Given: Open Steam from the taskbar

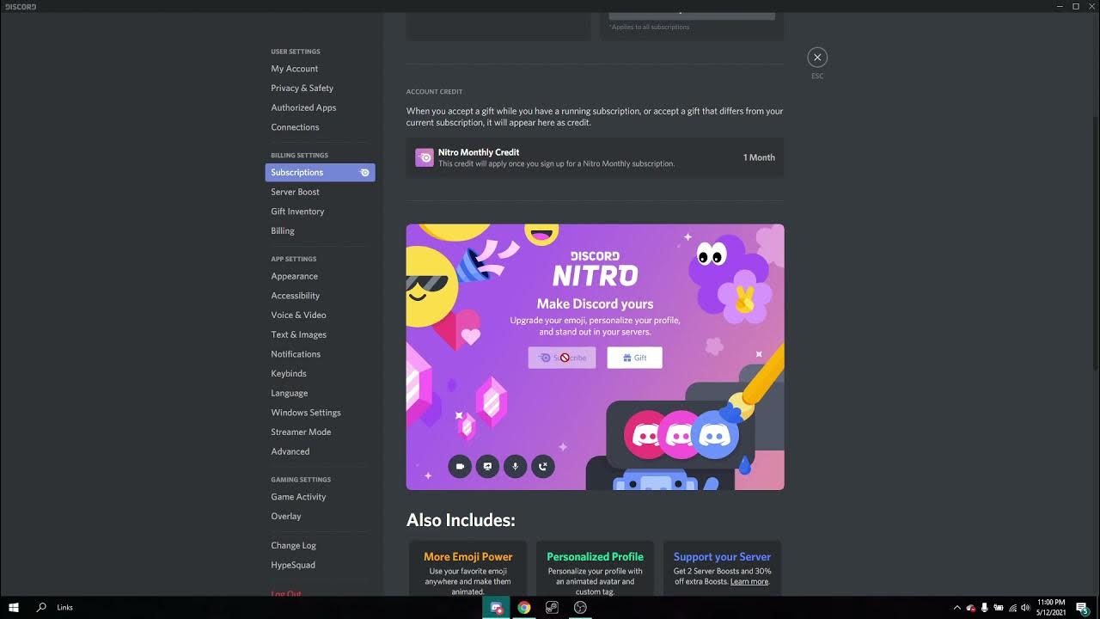Looking at the screenshot, I should tap(552, 608).
